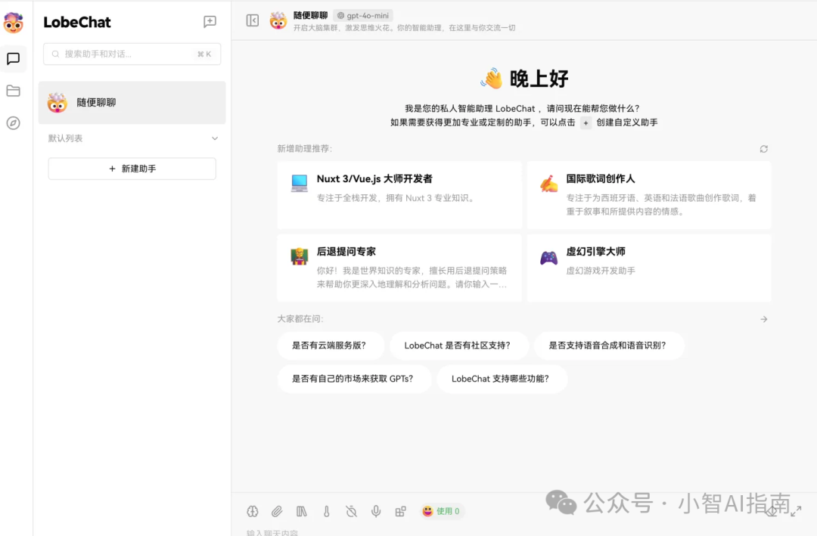The width and height of the screenshot is (817, 536).
Task: Open the 后退提问专家 assistant card
Action: [399, 268]
